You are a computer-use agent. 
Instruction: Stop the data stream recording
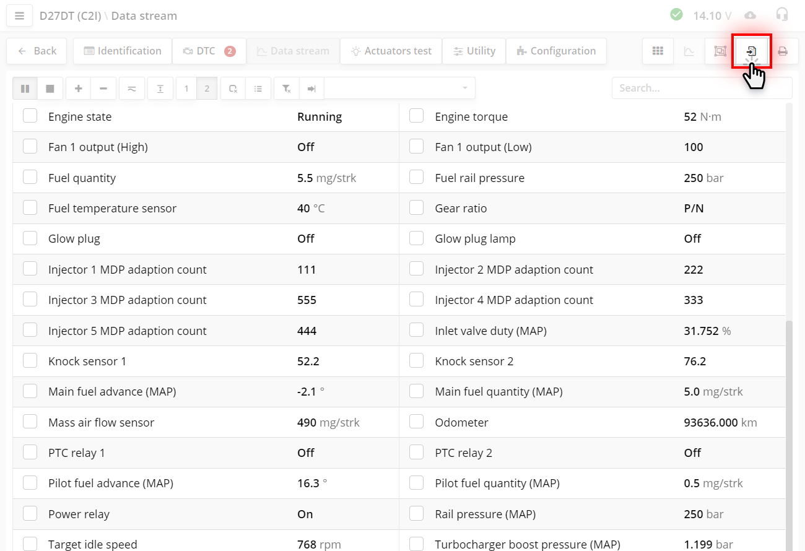coord(50,89)
